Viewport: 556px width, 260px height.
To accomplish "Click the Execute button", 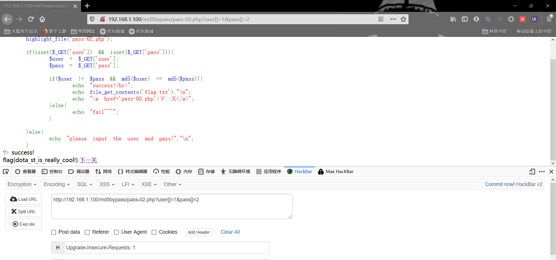I will tap(23, 224).
